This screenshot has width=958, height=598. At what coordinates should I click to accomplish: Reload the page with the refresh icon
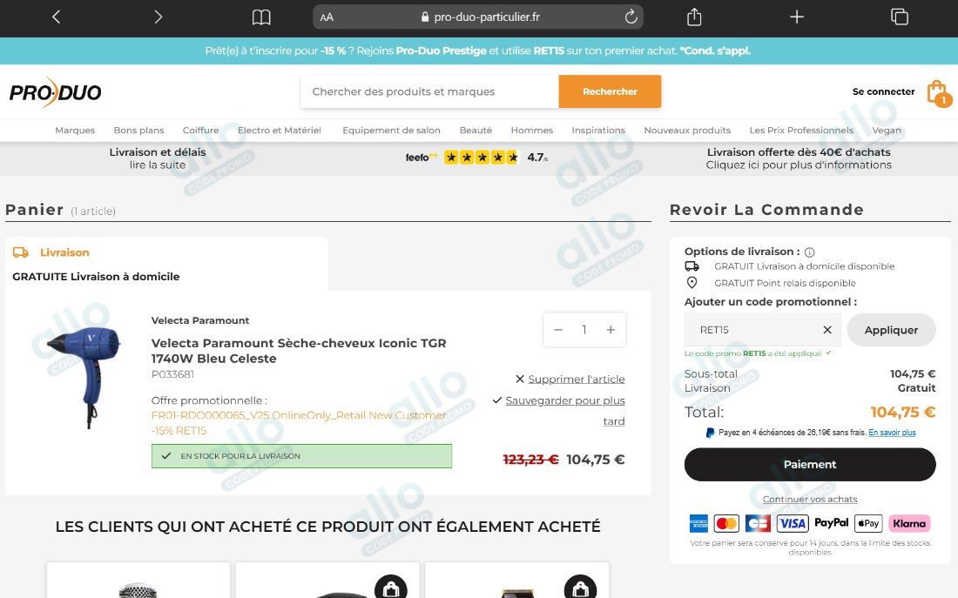631,17
